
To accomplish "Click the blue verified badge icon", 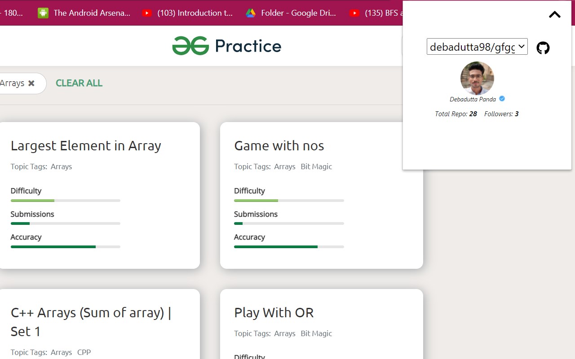I will pyautogui.click(x=502, y=99).
